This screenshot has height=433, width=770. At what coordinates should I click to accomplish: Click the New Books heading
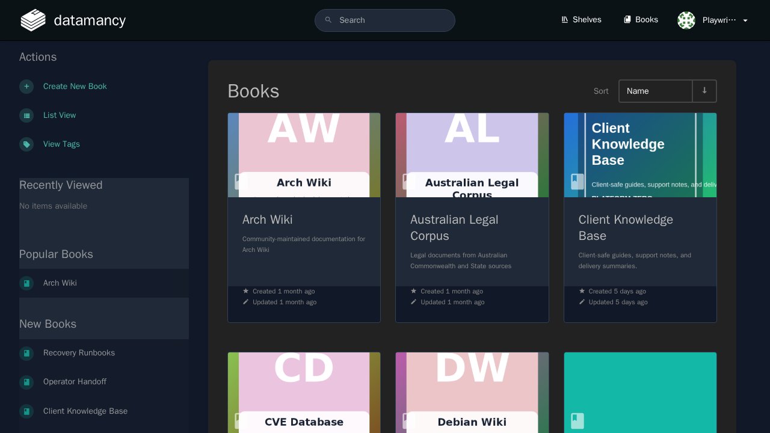point(48,324)
